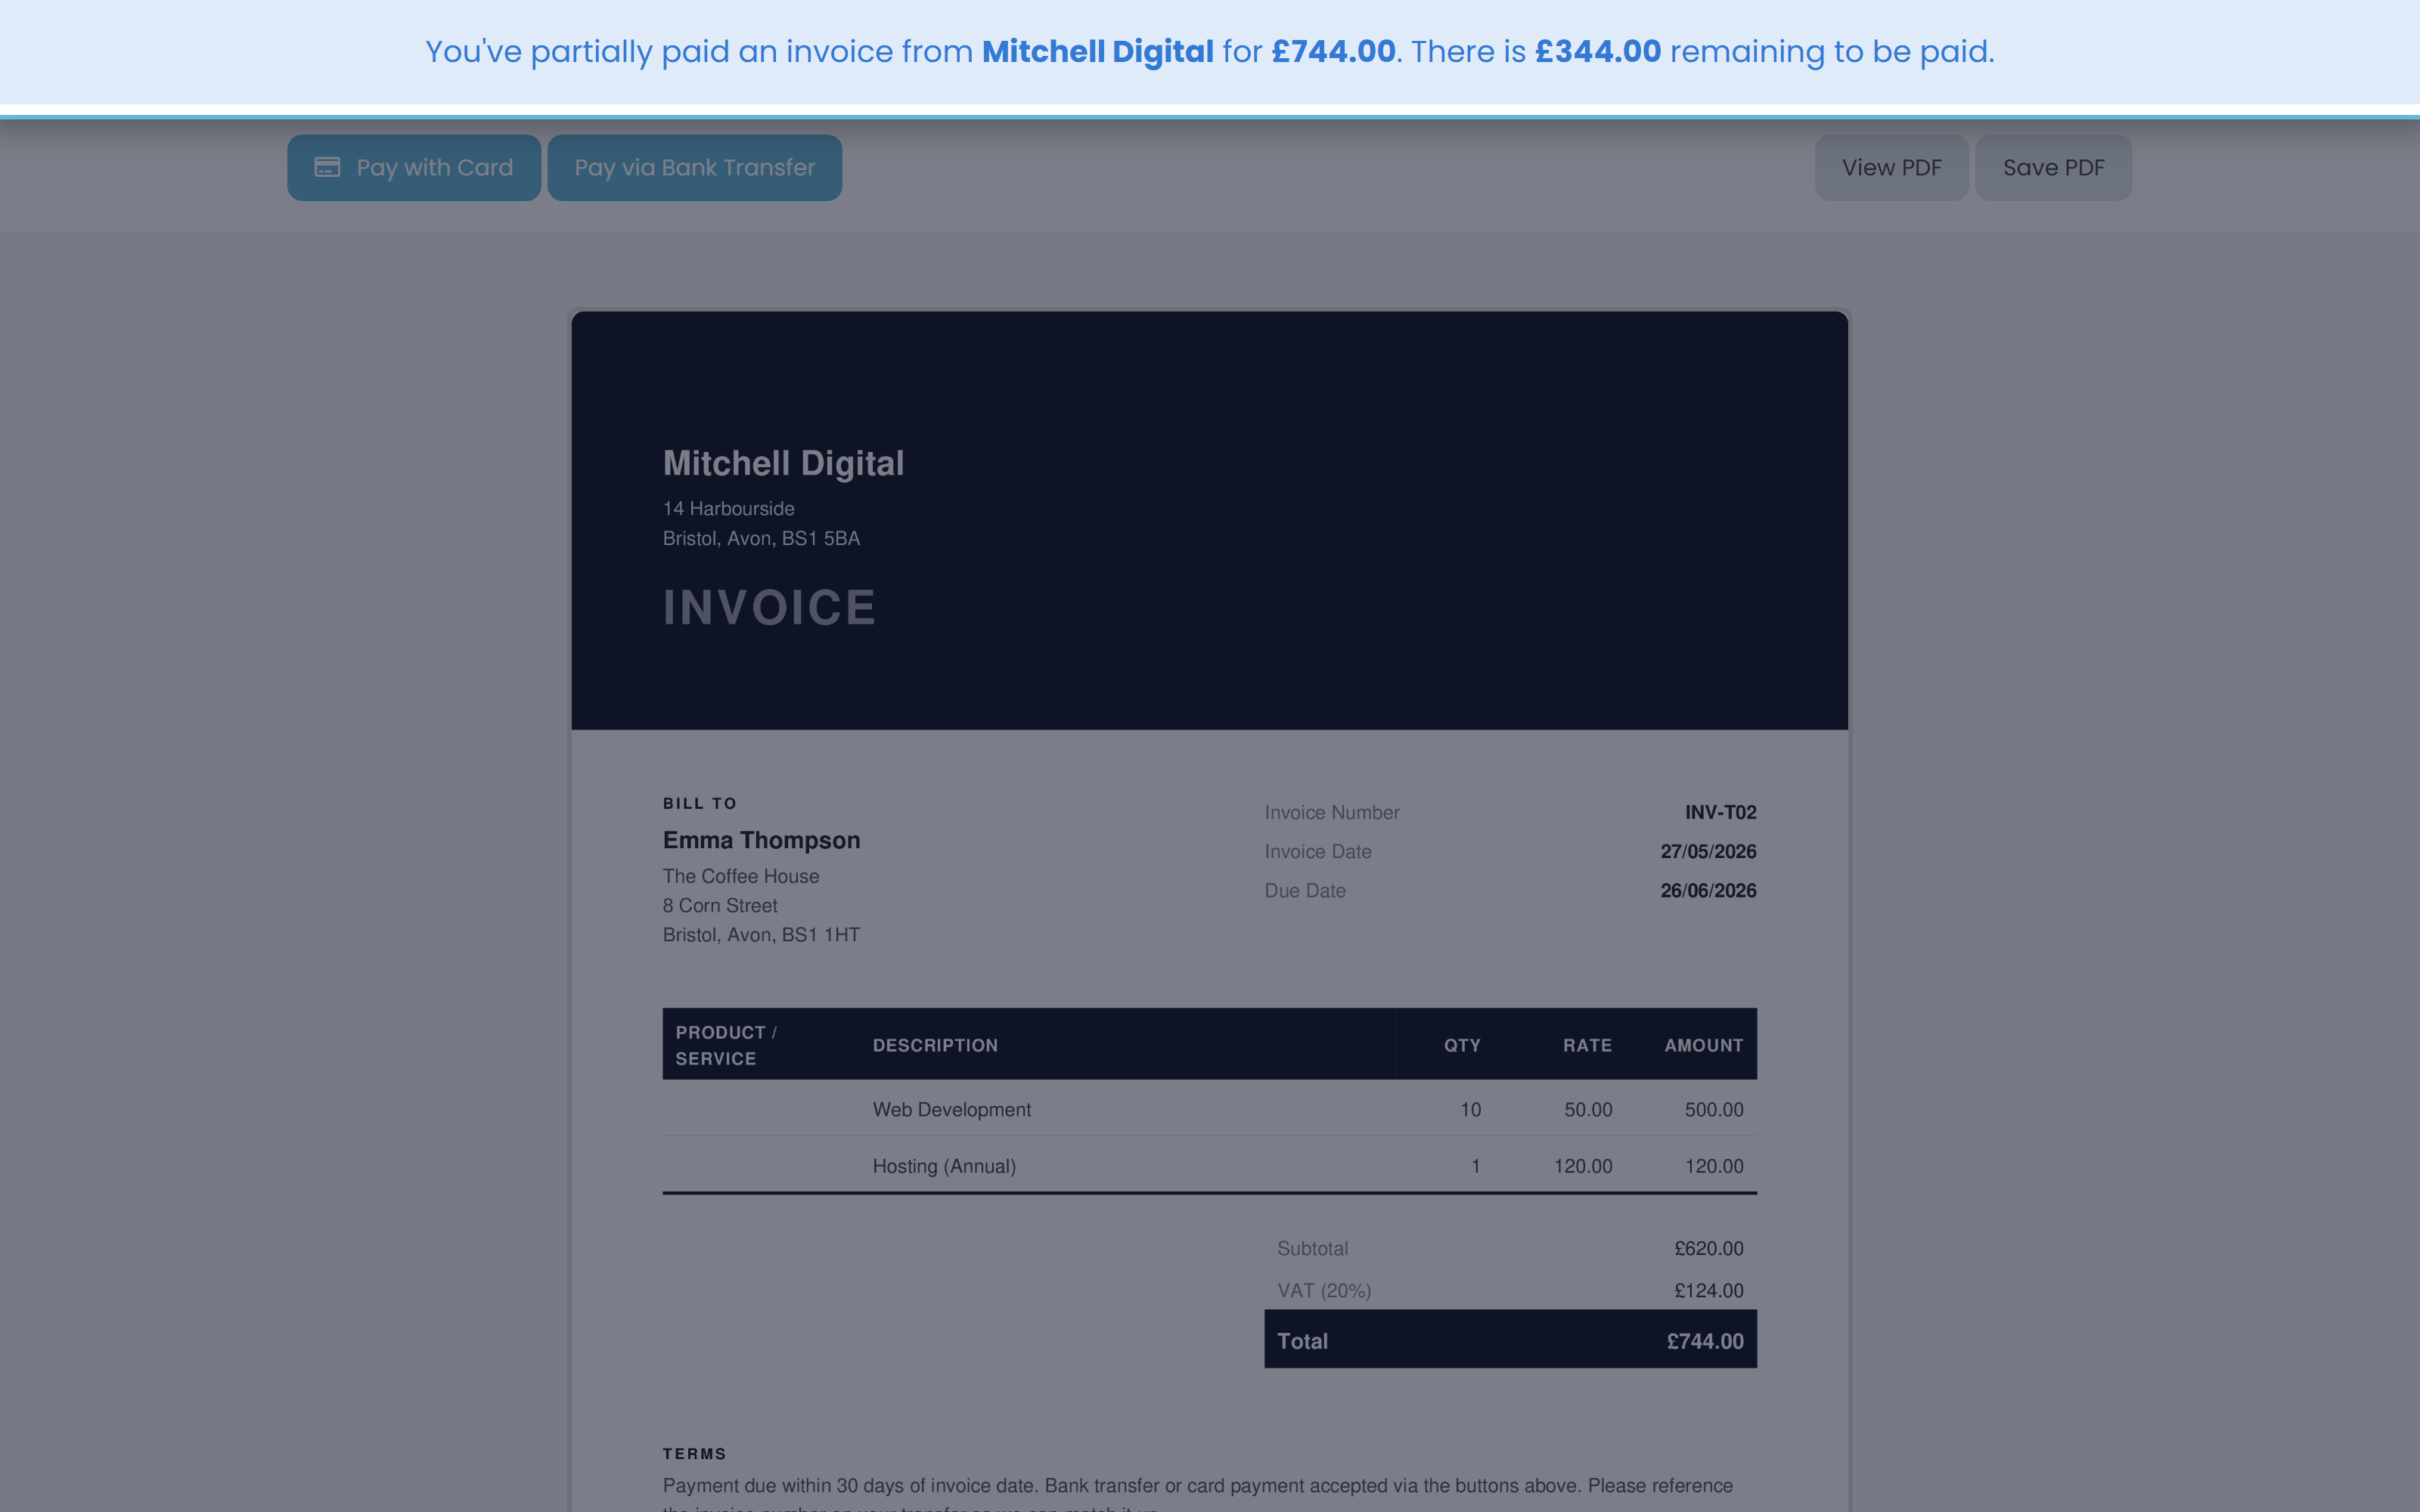Select the Hosting (Annual) line item
Image resolution: width=2420 pixels, height=1512 pixels.
[x=944, y=1167]
